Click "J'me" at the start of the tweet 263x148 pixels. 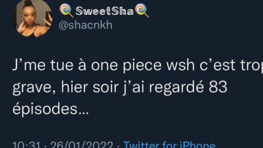point(29,65)
